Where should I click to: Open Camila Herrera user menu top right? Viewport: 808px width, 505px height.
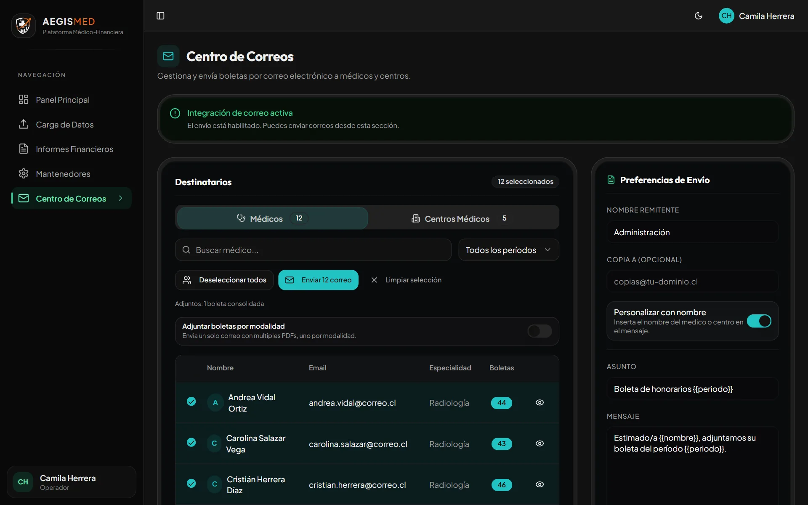757,16
